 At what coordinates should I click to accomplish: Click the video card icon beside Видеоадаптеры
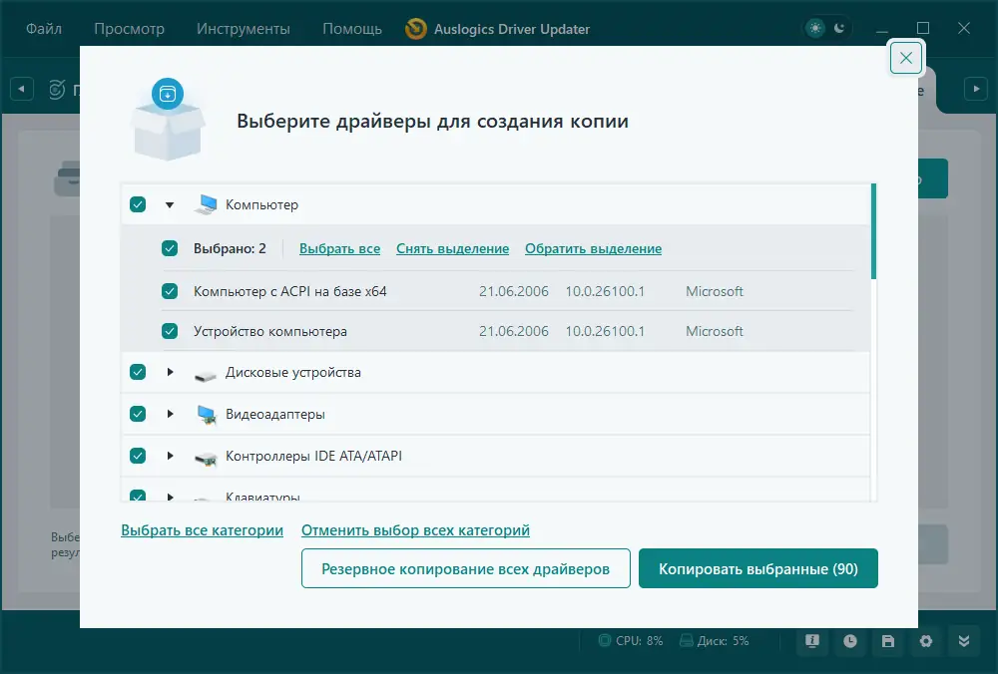[x=206, y=413]
